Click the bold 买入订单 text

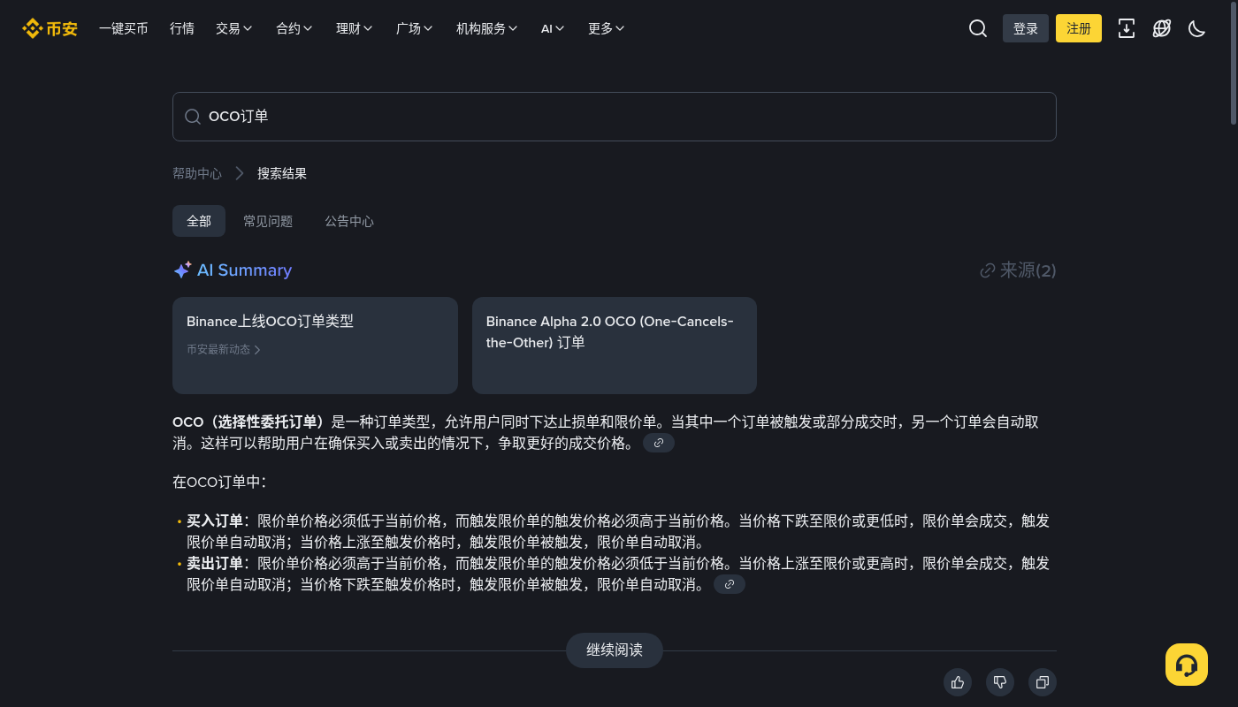[x=215, y=521]
